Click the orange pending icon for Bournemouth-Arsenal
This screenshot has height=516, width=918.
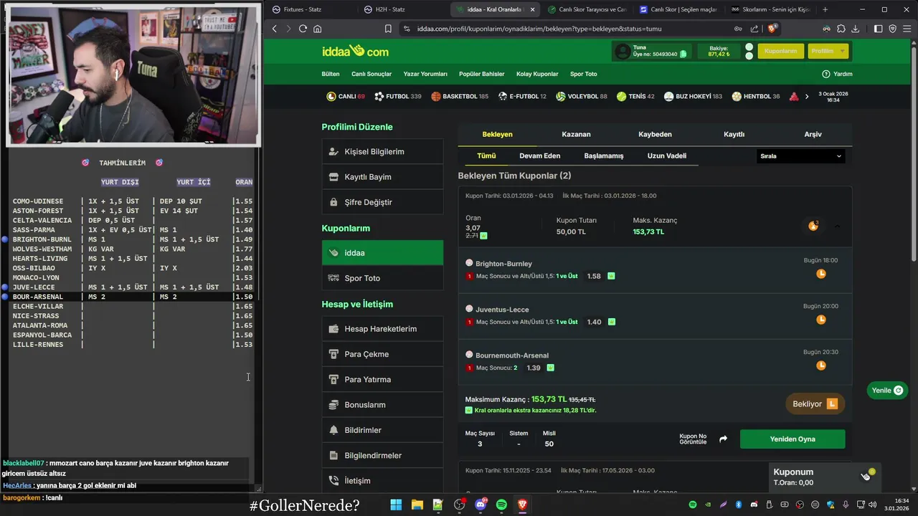[x=821, y=365]
